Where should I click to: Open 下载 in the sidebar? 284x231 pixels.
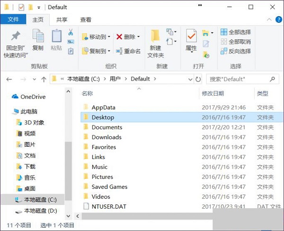click(x=26, y=167)
